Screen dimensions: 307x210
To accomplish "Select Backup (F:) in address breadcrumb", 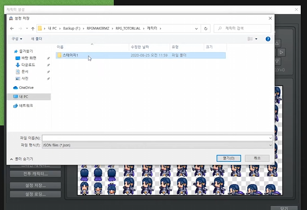I will pyautogui.click(x=72, y=28).
